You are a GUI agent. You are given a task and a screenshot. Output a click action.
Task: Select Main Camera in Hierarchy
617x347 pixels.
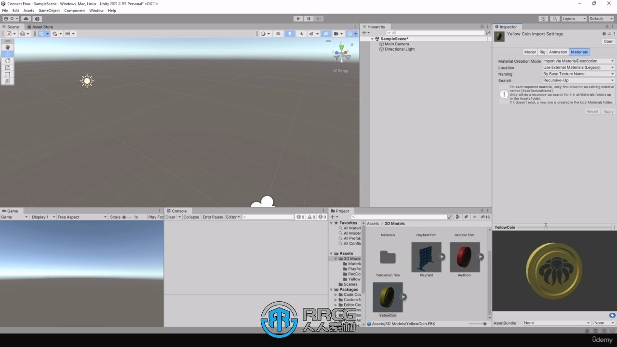397,44
